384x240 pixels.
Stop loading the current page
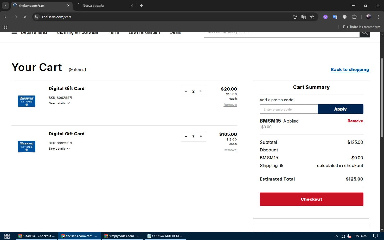pos(25,17)
